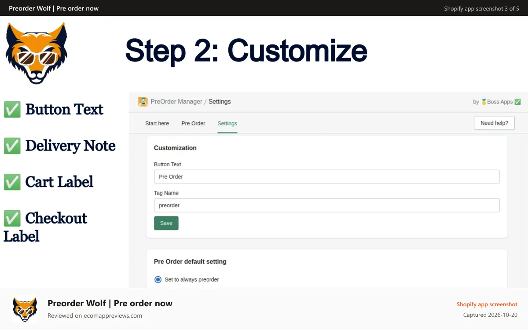Select the Set to always preorder radio
The height and width of the screenshot is (330, 528).
[x=158, y=279]
